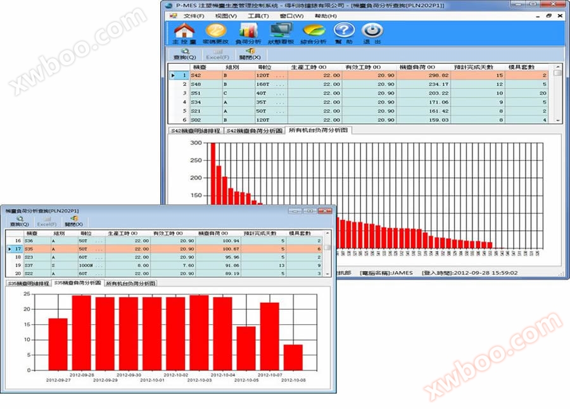
Task: Select 所有机台负荷分析图 tab in front window
Action: (x=130, y=284)
